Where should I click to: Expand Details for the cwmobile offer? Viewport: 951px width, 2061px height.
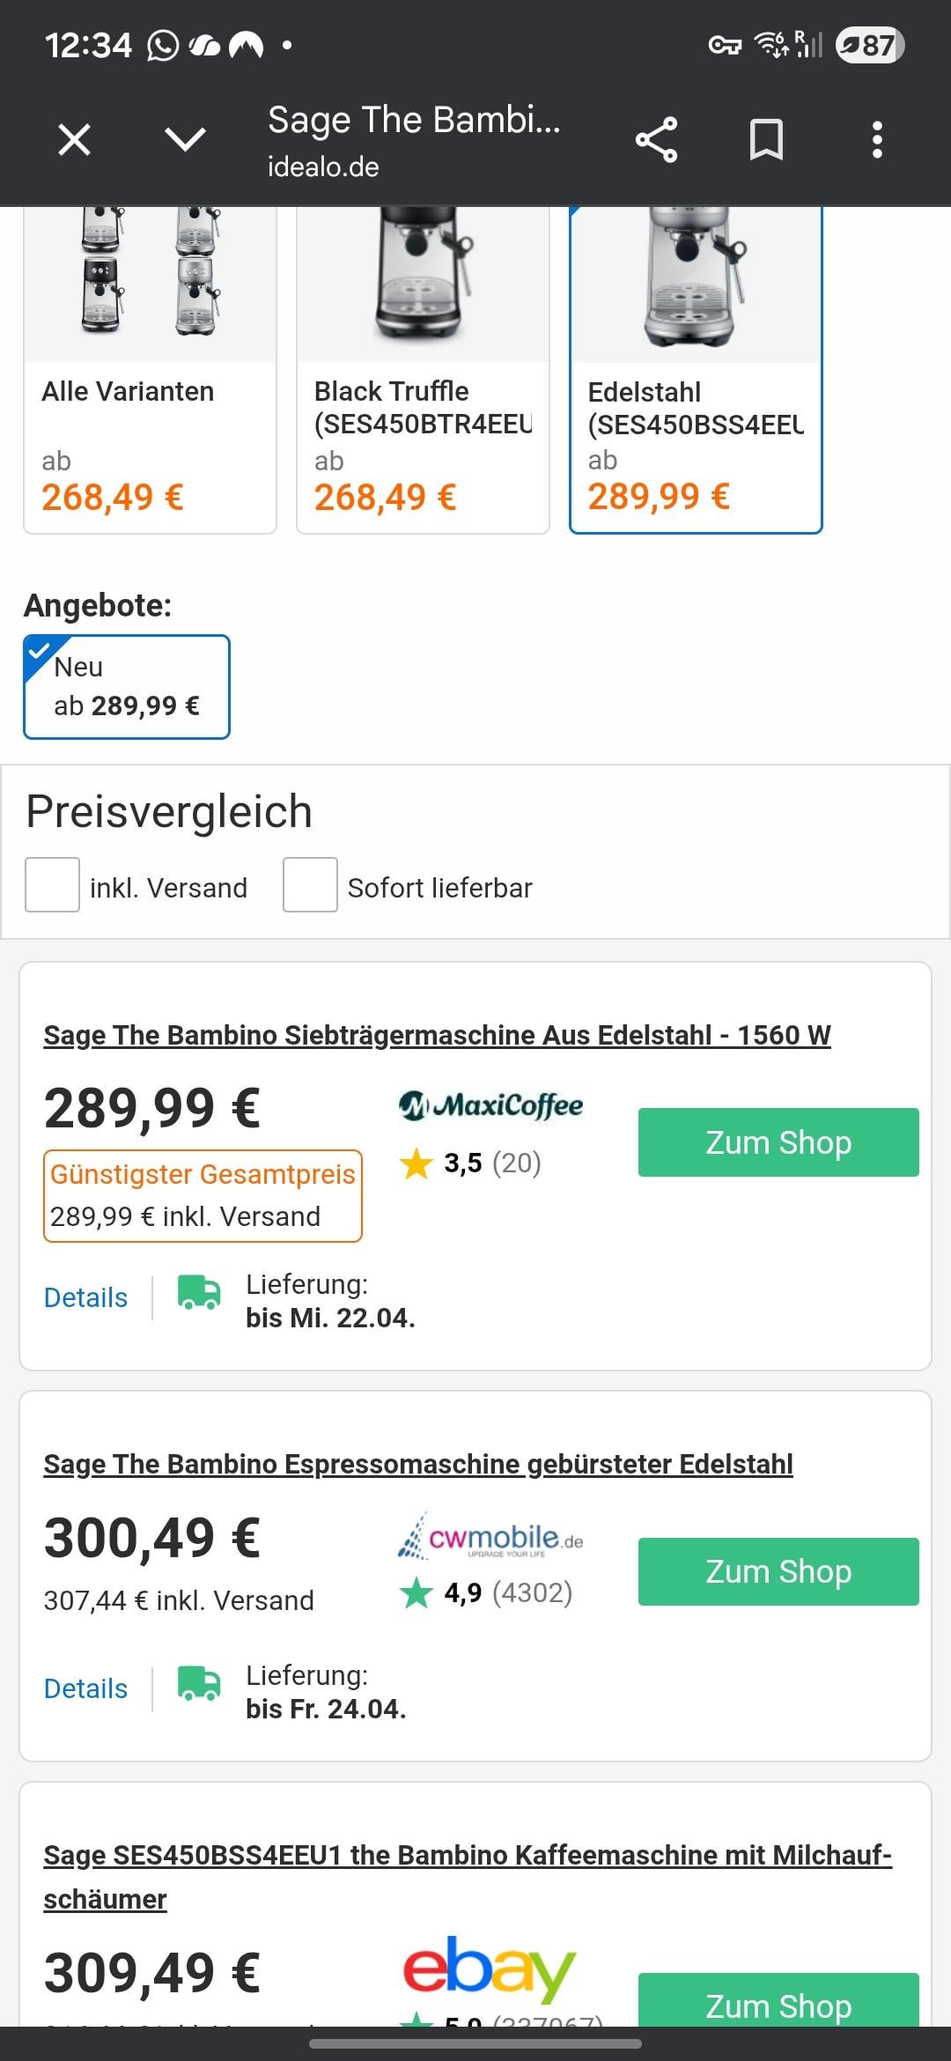click(x=85, y=1688)
